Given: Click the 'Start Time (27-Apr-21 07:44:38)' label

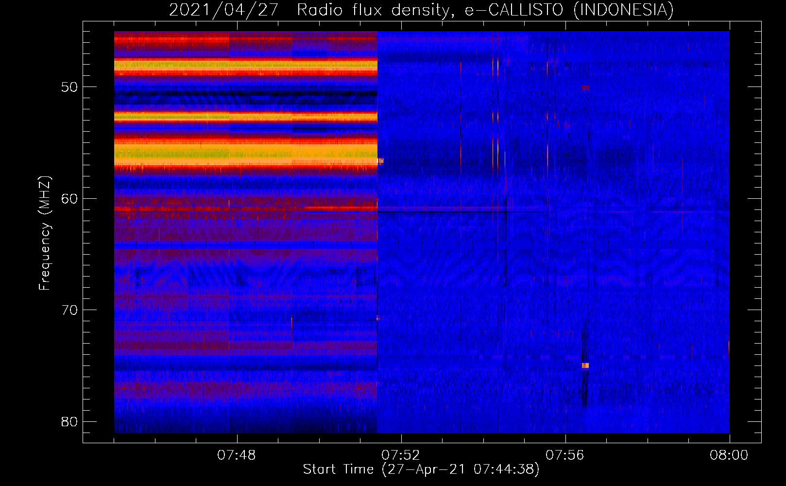Looking at the screenshot, I should click(421, 469).
